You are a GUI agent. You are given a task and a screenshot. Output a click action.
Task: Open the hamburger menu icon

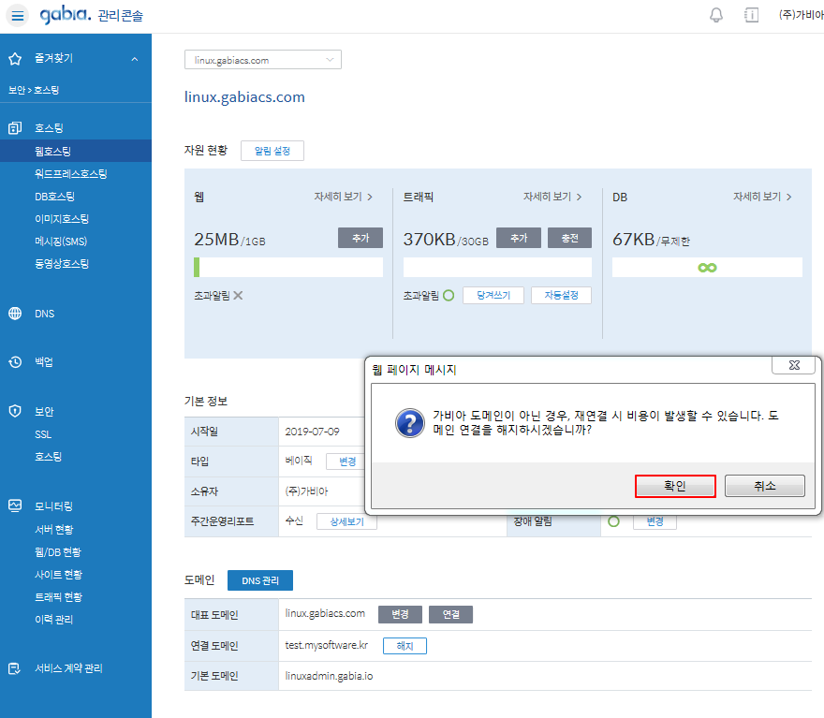click(x=19, y=16)
